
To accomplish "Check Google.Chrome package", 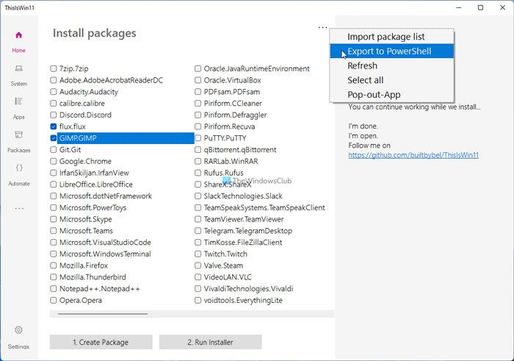I will (54, 161).
